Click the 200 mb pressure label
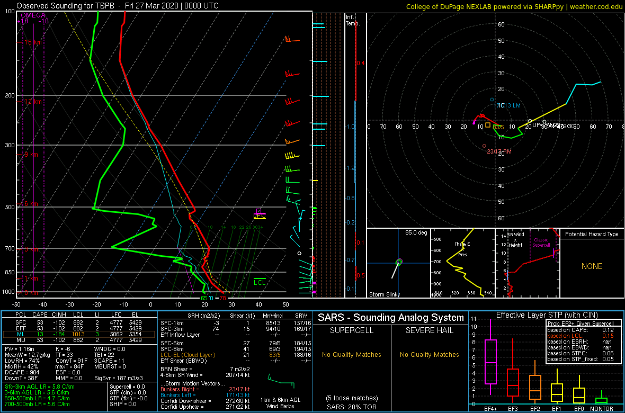Viewport: 625px width, 413px height. coord(9,96)
